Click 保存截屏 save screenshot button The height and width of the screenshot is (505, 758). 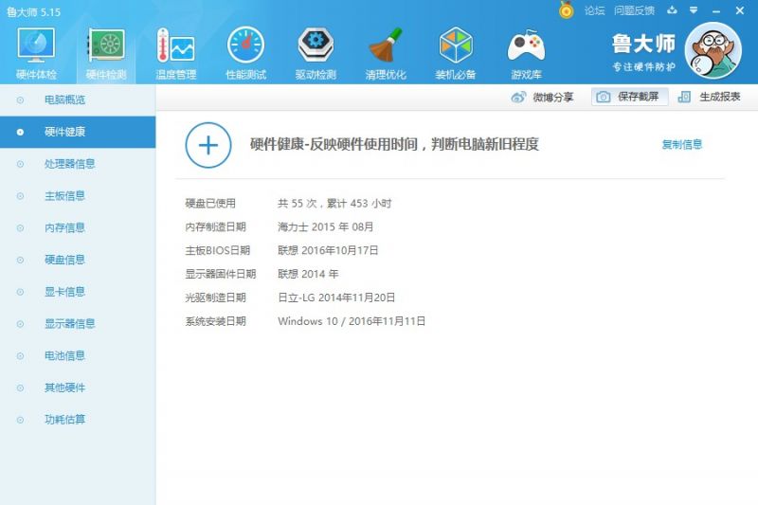coord(629,97)
